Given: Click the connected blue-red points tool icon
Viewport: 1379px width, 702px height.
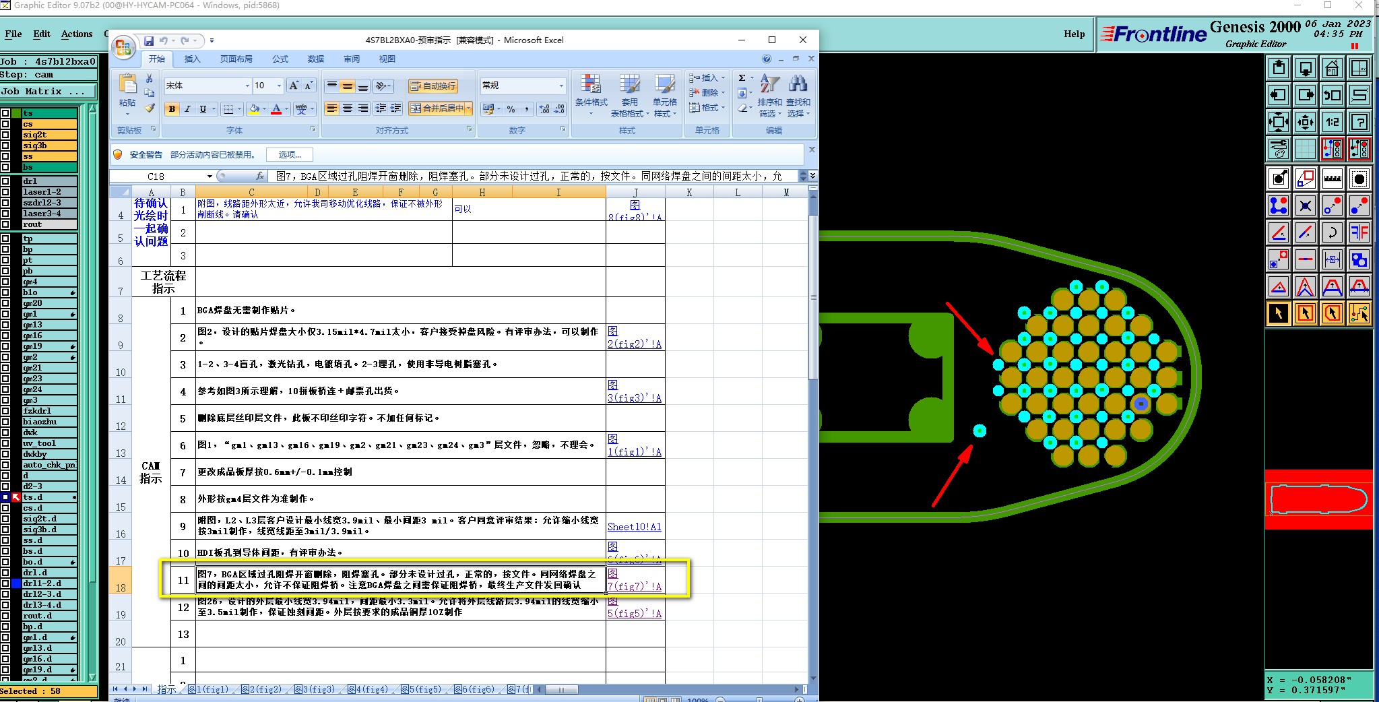Looking at the screenshot, I should coord(1278,205).
